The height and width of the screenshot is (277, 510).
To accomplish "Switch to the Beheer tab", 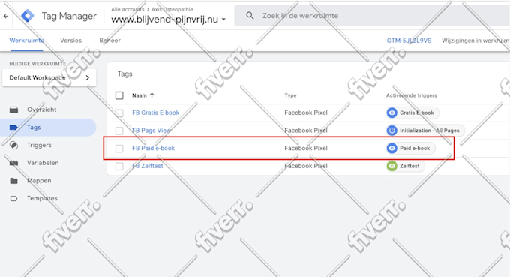I will [x=110, y=41].
